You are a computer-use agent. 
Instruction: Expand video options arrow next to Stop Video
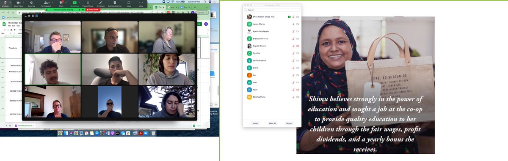coord(24,2)
